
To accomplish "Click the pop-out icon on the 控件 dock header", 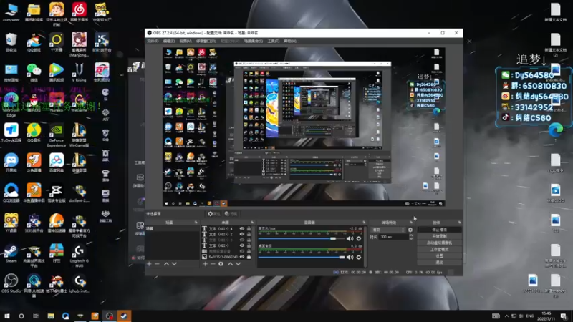I will point(459,223).
